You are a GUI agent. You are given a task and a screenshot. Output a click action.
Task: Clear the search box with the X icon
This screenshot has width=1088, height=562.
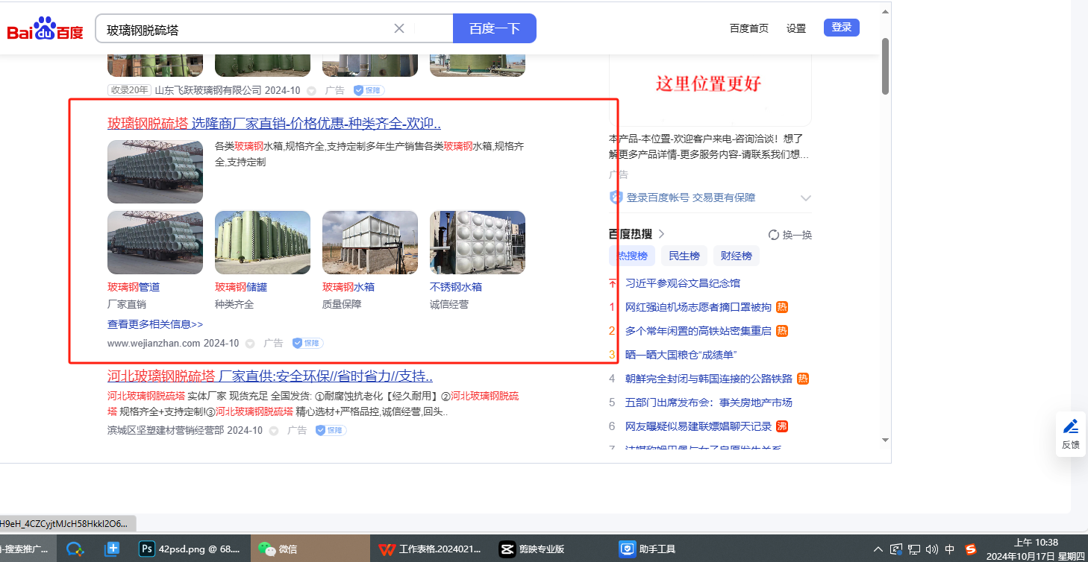click(x=399, y=28)
